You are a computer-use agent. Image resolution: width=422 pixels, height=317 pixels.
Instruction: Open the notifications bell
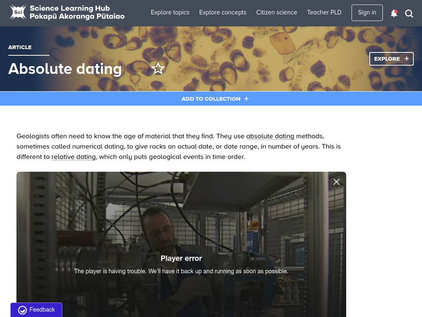(x=394, y=13)
